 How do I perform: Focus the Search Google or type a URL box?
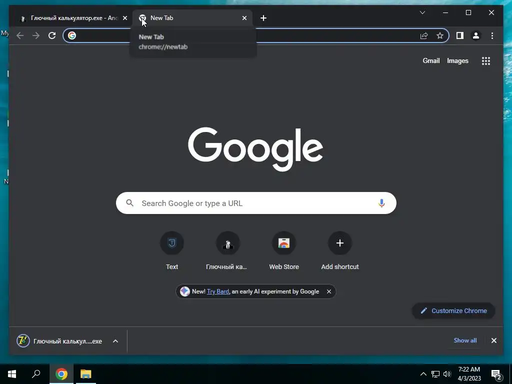256,203
